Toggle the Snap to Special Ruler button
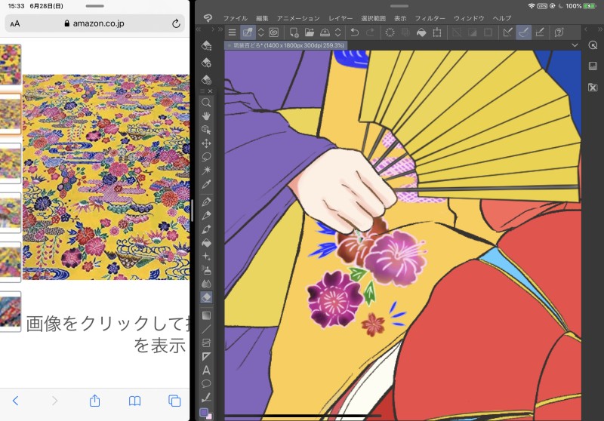 coord(523,32)
